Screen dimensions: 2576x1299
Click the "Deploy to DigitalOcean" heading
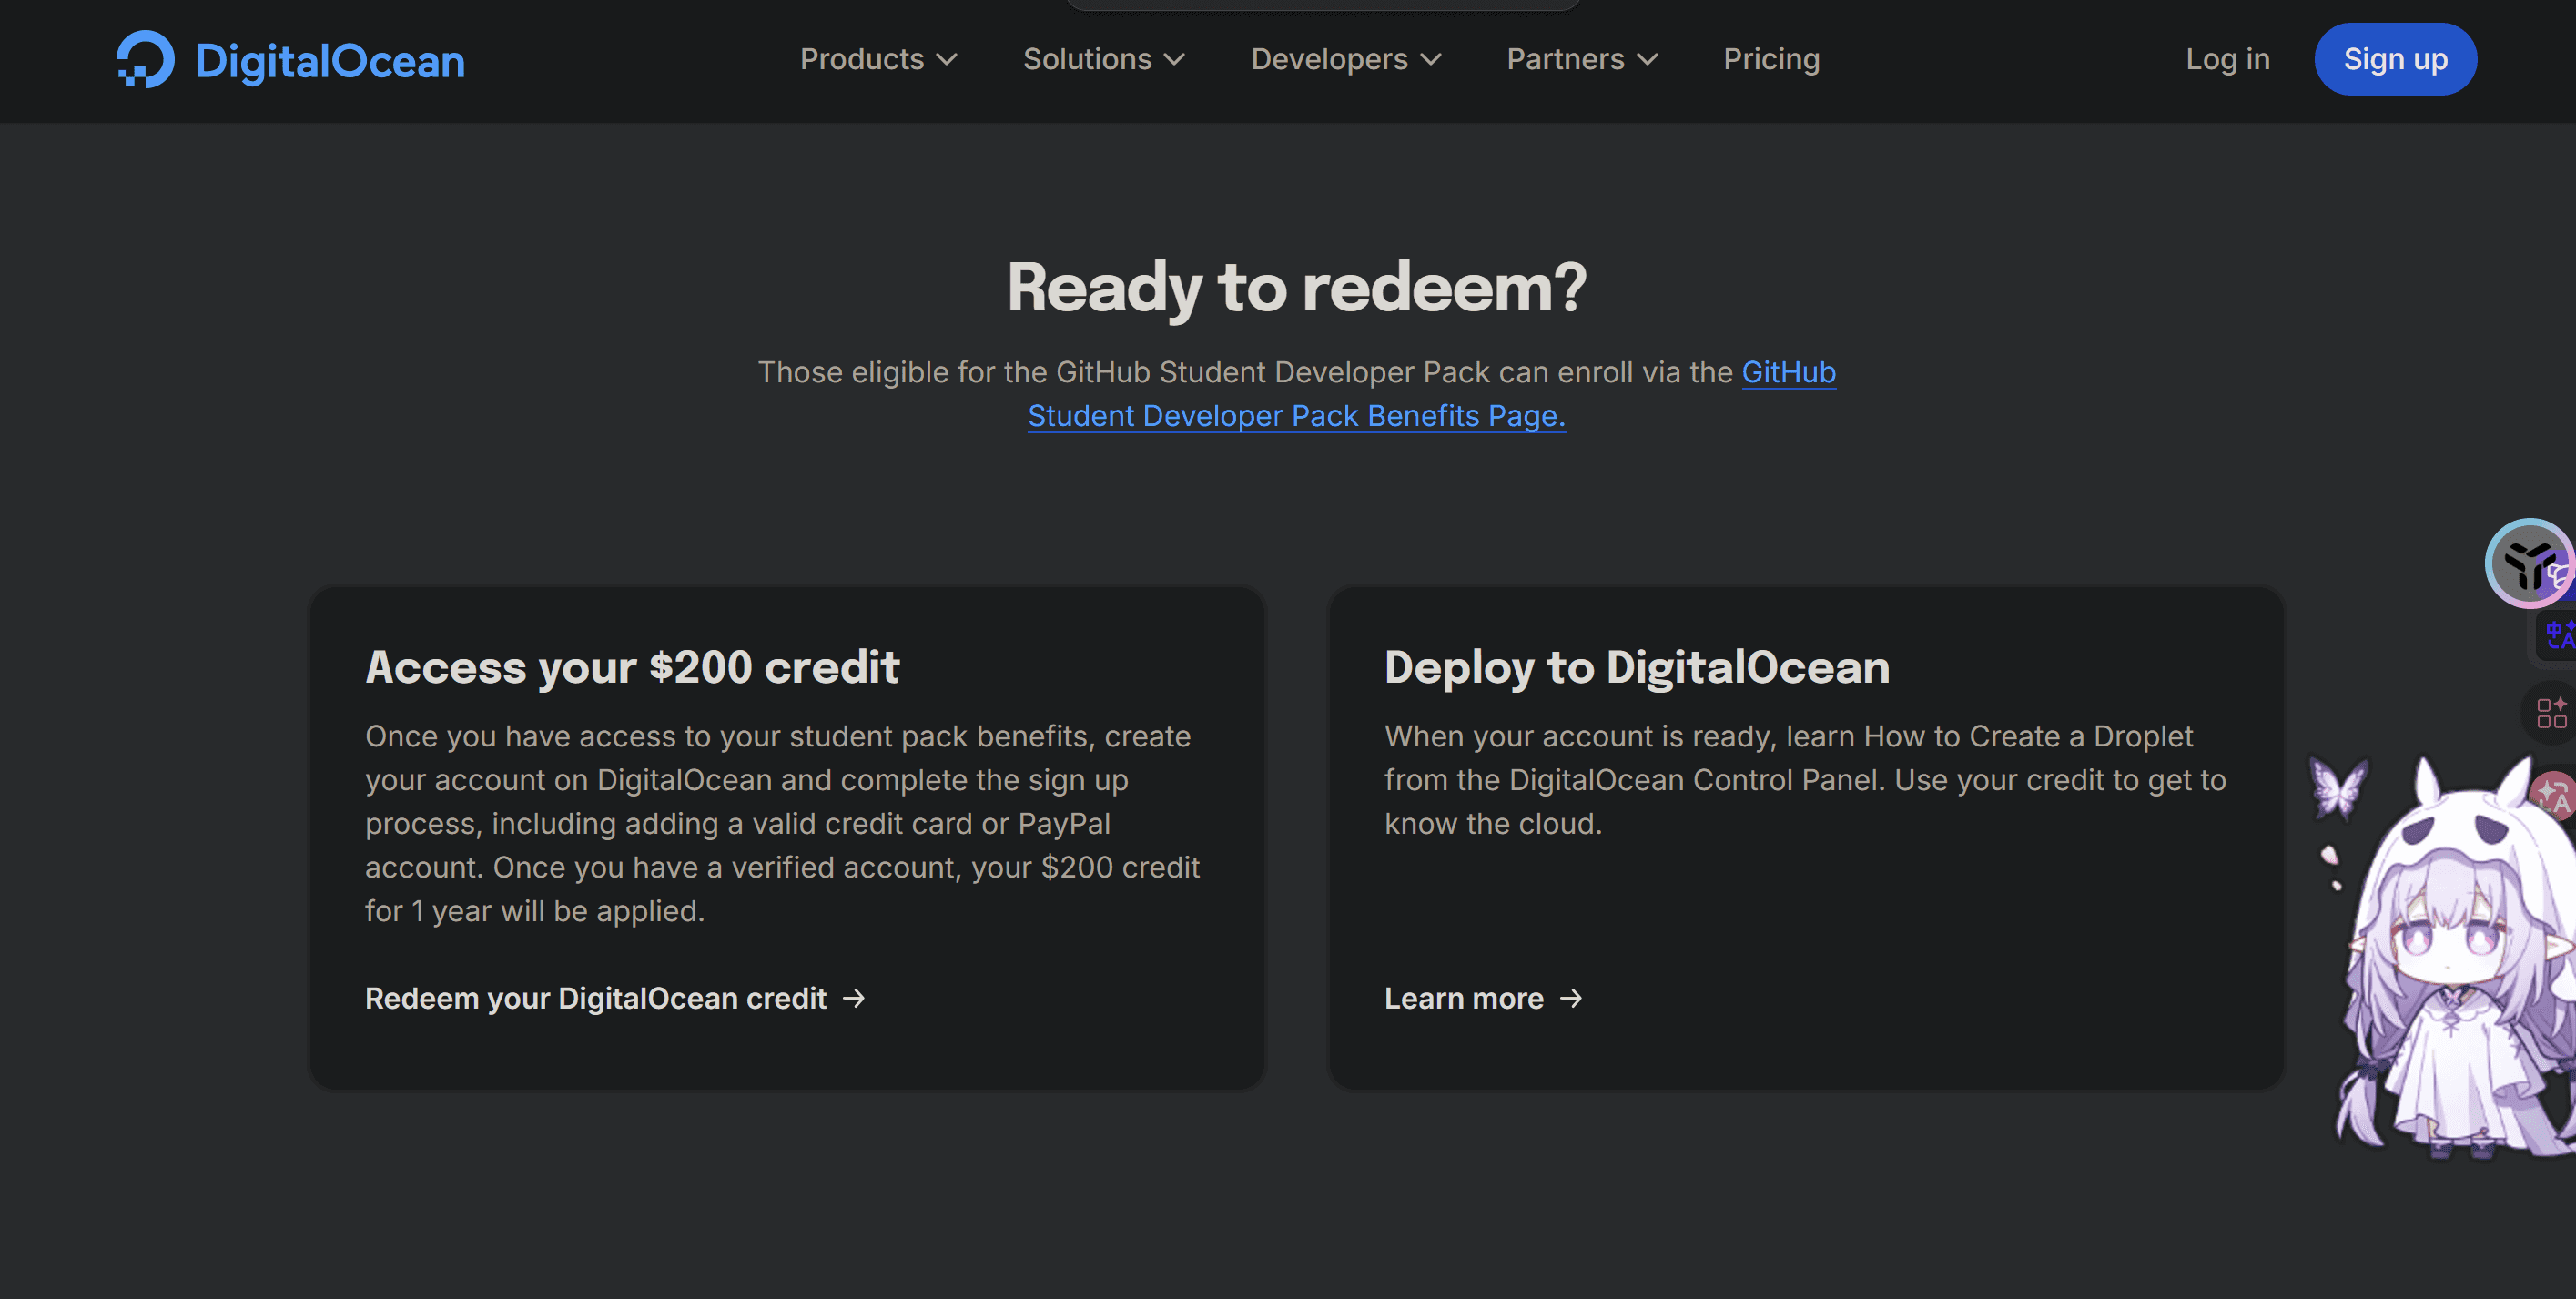pyautogui.click(x=1637, y=667)
